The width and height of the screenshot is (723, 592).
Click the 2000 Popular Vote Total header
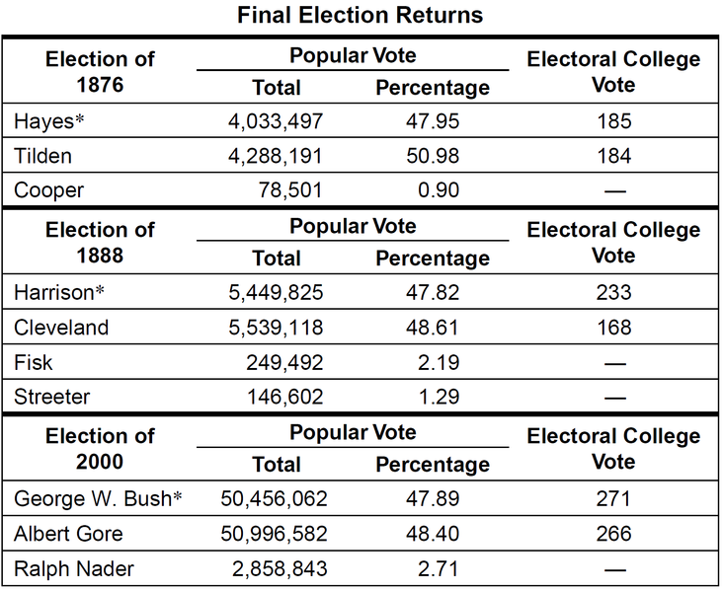(277, 465)
